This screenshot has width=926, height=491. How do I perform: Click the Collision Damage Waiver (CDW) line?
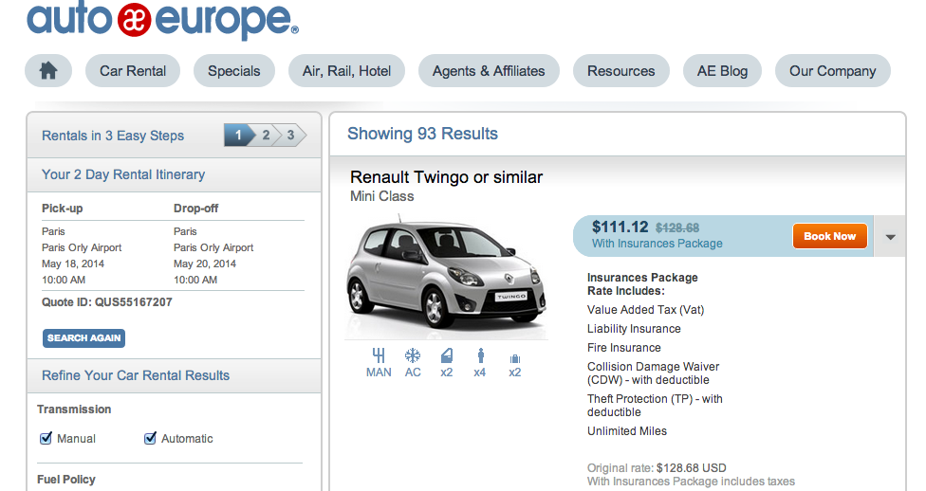point(653,373)
